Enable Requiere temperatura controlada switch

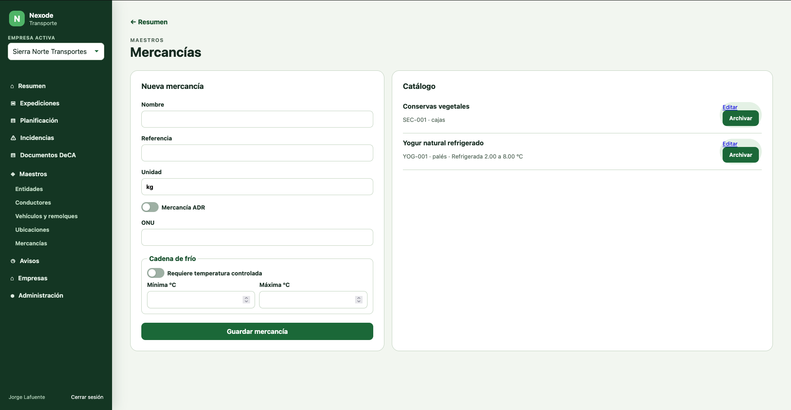tap(156, 273)
